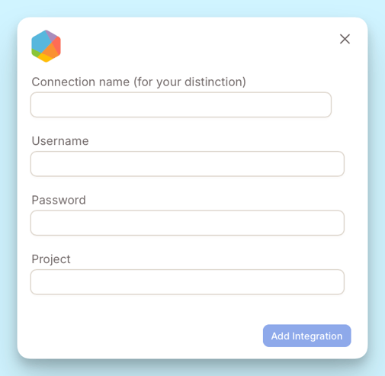Image resolution: width=385 pixels, height=376 pixels.
Task: Click the Username label text
Action: tap(60, 141)
